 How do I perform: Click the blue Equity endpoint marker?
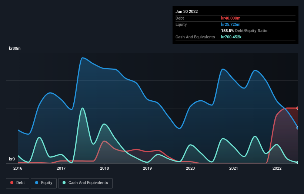click(298, 128)
